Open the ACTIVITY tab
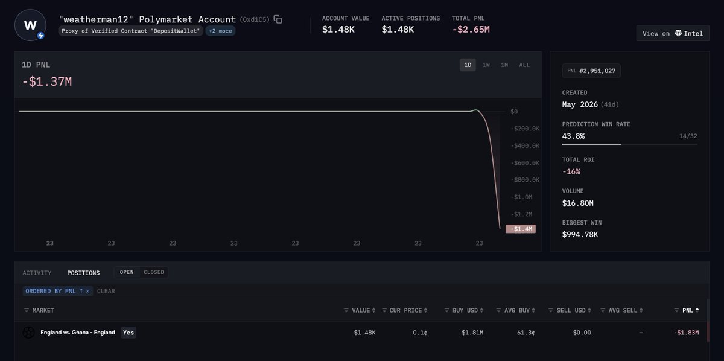Image resolution: width=724 pixels, height=361 pixels. coord(37,273)
